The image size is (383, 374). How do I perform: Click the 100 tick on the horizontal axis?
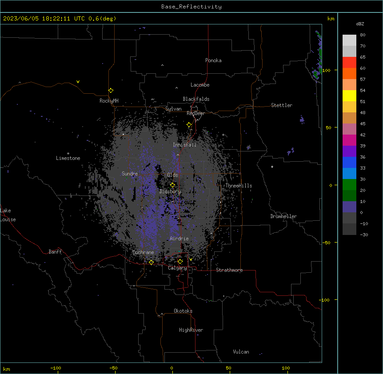tap(286, 368)
